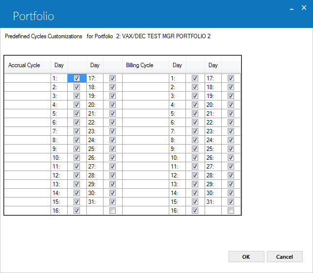The height and width of the screenshot is (273, 313).
Task: Toggle Accrual Cycle day 12 checkbox
Action: (x=77, y=175)
